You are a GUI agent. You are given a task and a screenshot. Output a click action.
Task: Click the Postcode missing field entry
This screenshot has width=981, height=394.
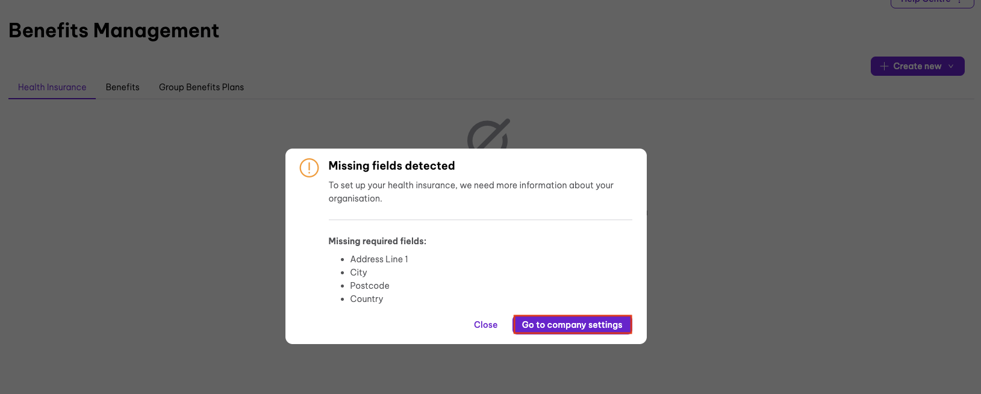pos(370,286)
